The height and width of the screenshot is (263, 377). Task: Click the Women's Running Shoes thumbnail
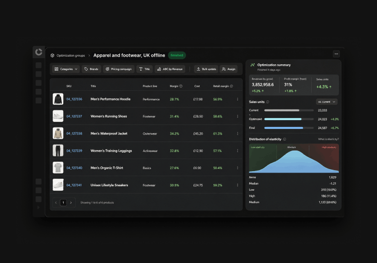[x=58, y=116]
